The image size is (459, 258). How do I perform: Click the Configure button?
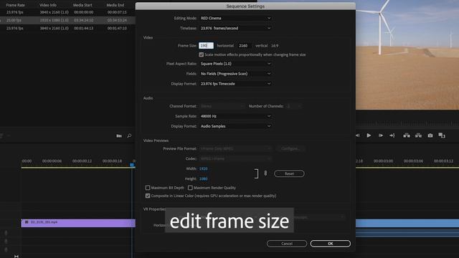point(290,148)
